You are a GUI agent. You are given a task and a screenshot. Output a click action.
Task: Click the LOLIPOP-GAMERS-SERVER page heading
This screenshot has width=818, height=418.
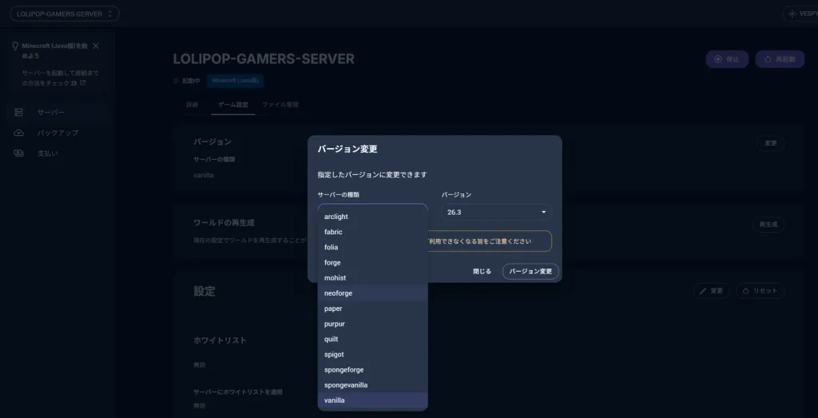[x=264, y=59]
